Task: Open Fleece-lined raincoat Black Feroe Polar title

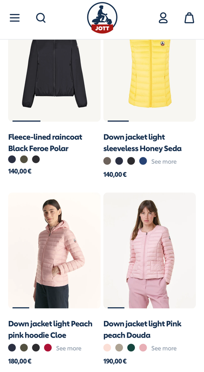Action: point(45,143)
